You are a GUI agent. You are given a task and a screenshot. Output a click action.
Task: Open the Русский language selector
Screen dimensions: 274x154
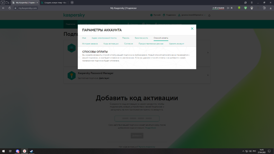point(155,15)
